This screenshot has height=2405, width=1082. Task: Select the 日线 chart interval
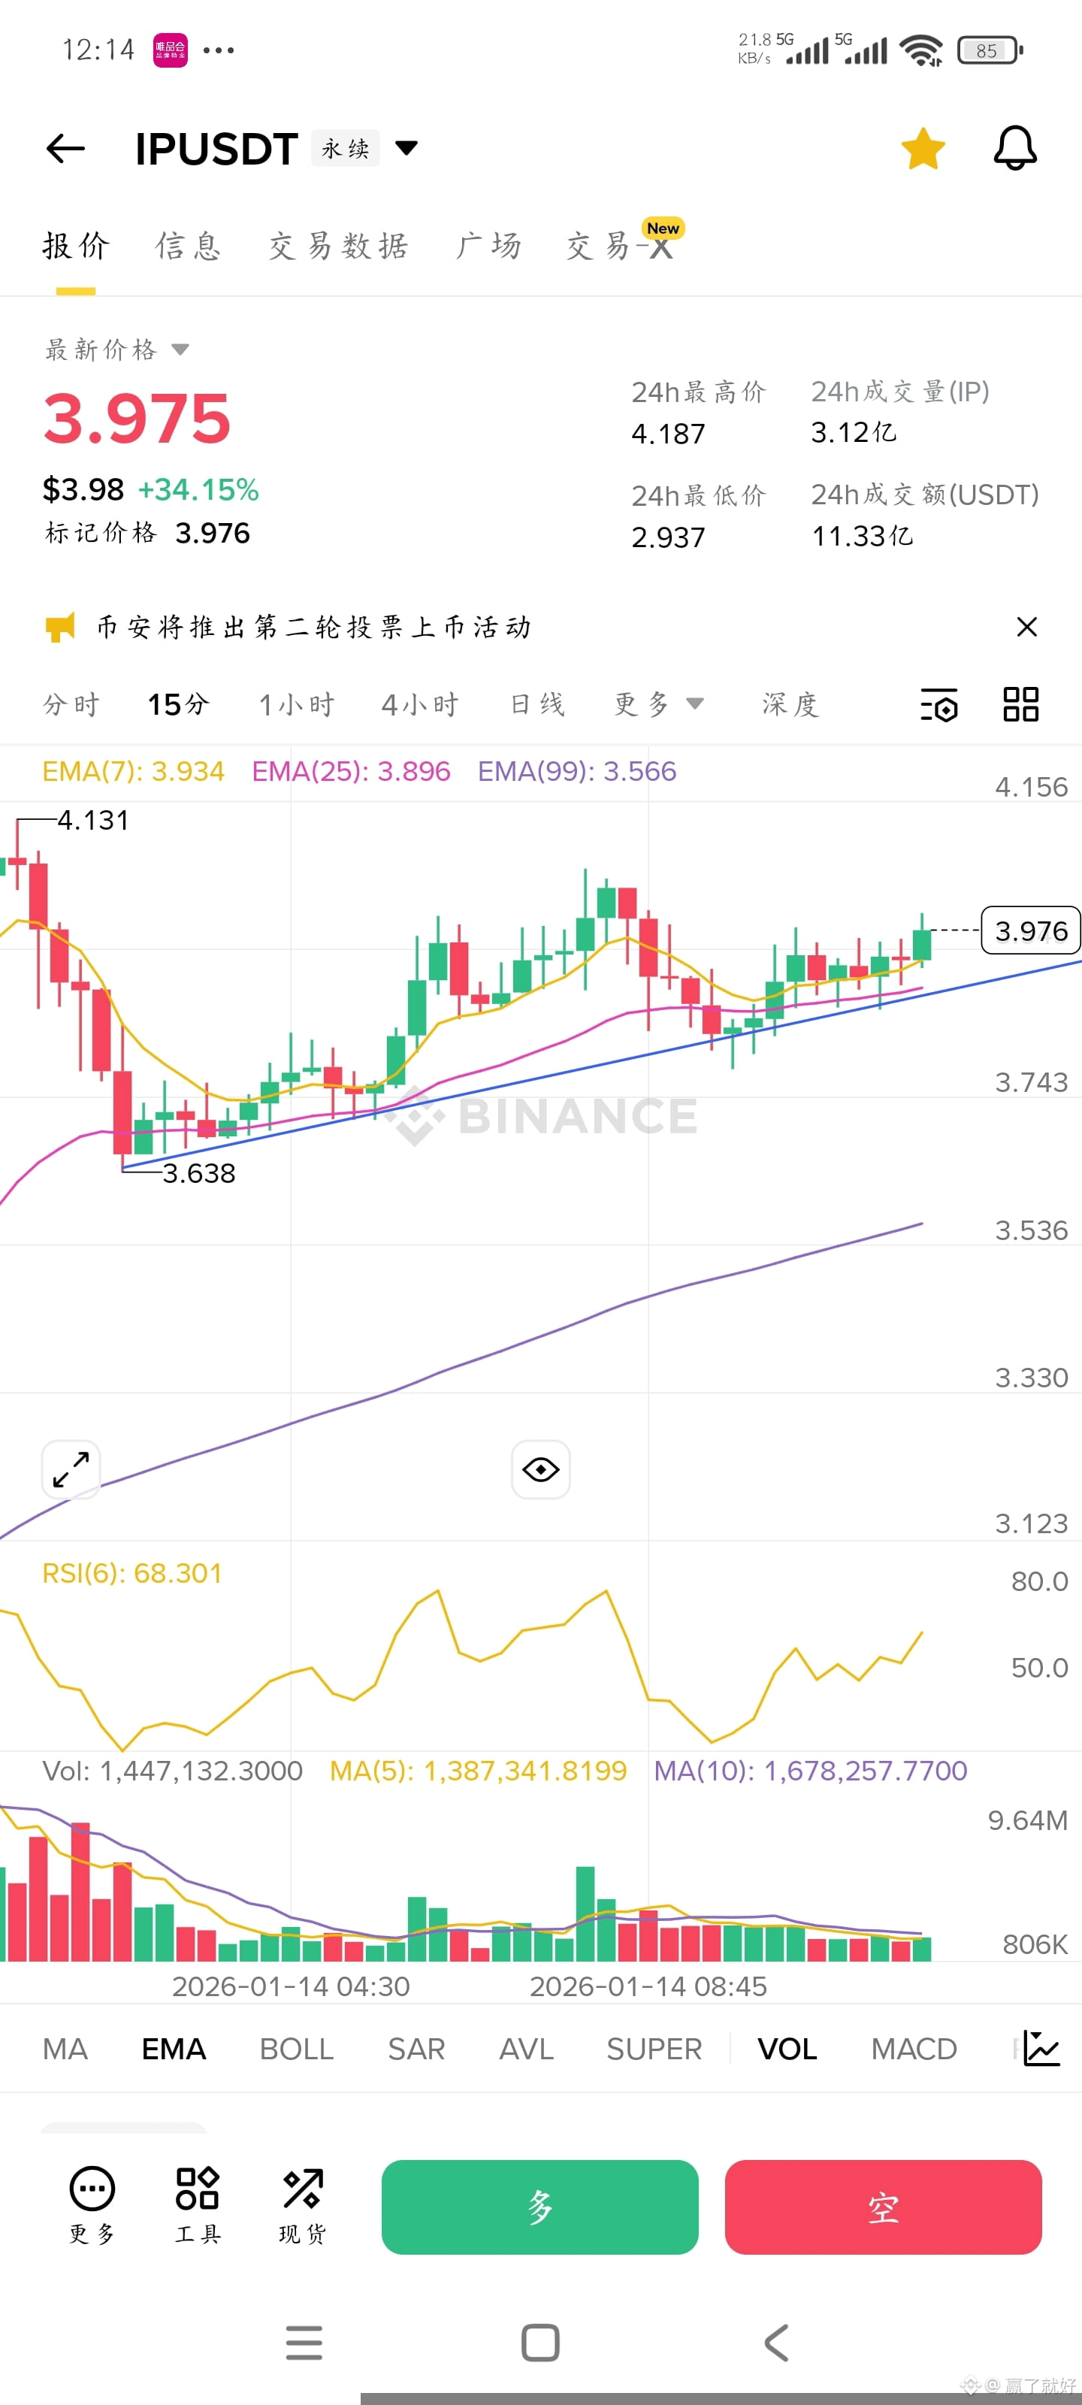click(538, 704)
